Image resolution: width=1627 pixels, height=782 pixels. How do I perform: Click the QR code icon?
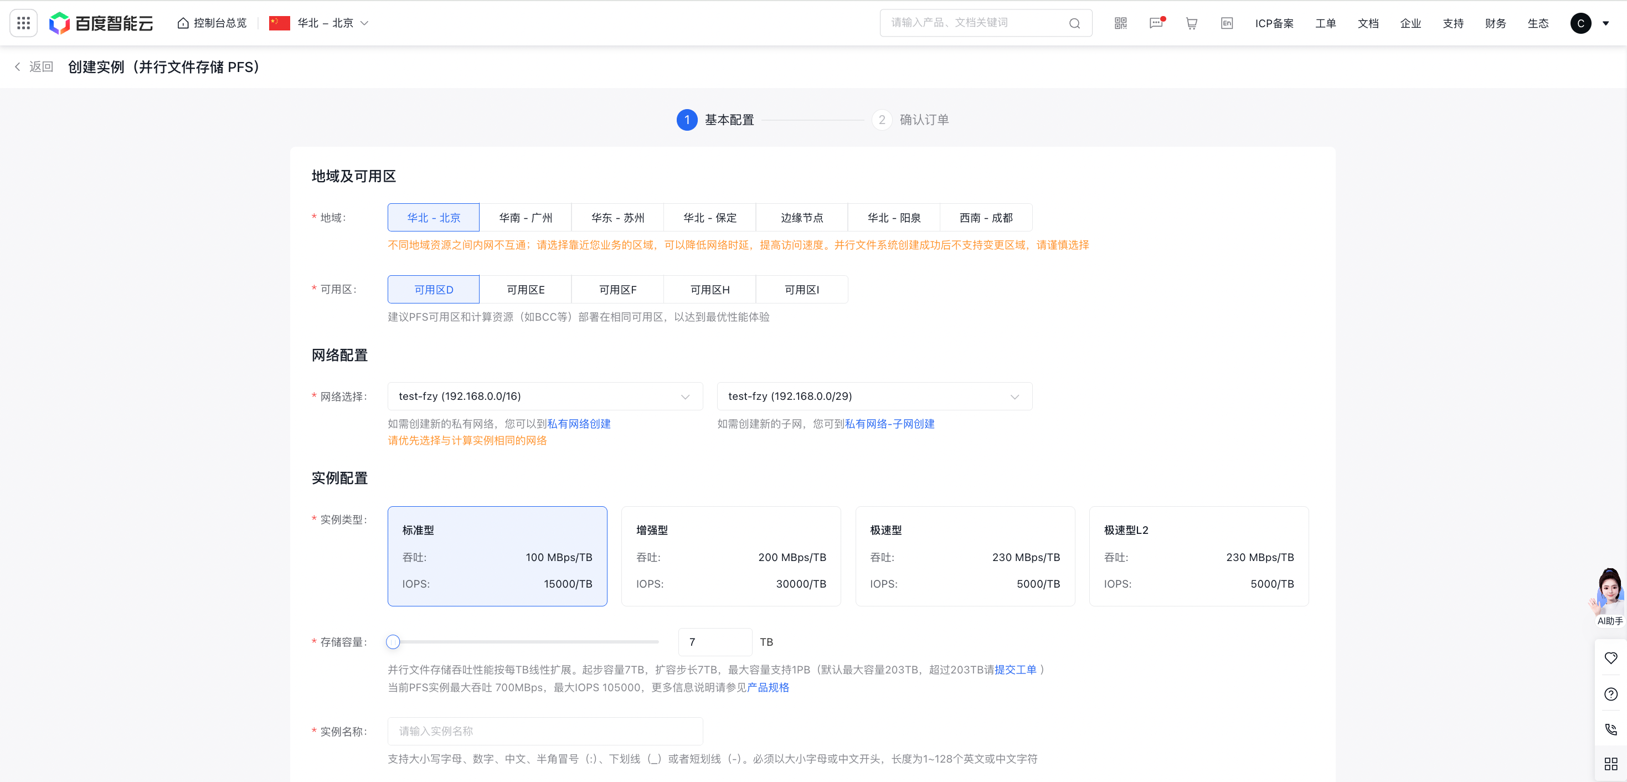tap(1120, 23)
